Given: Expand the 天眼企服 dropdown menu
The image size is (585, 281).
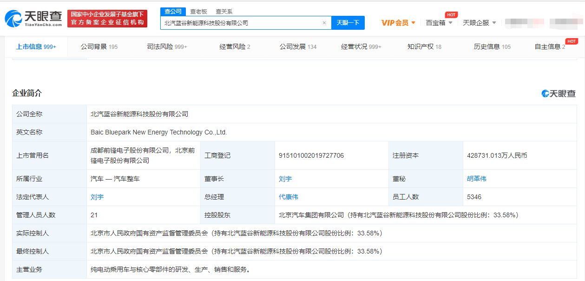Looking at the screenshot, I should click(480, 23).
